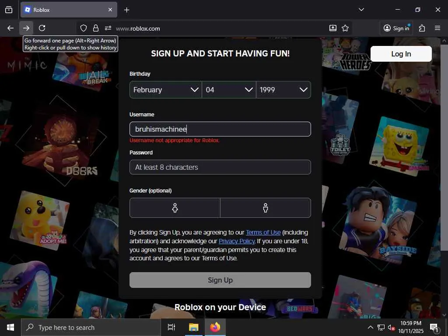Open the Privacy Policy link
Viewport: 448px width, 336px height.
(x=237, y=241)
